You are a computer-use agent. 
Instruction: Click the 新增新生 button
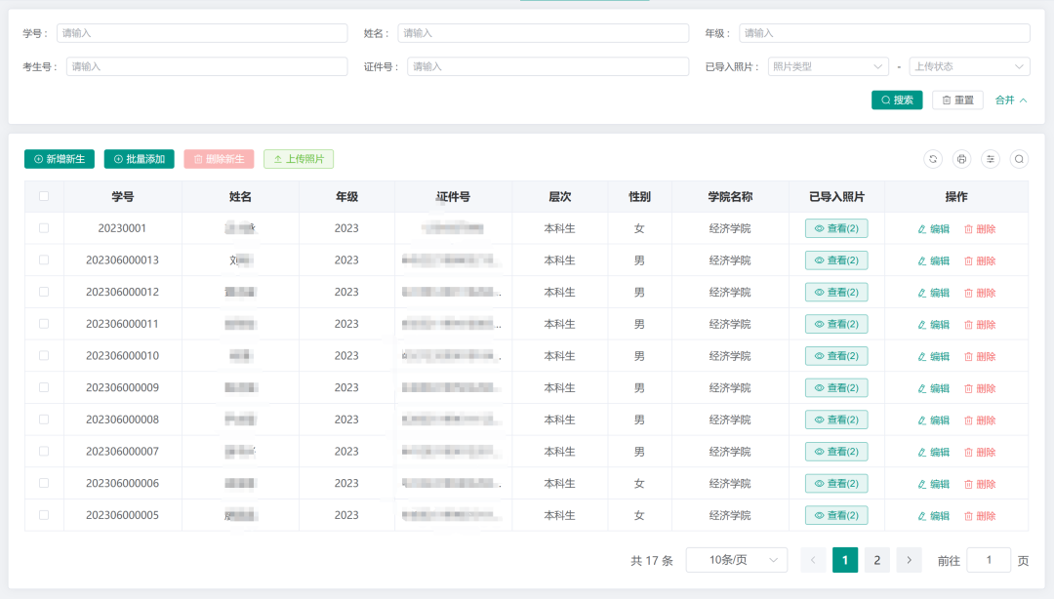coord(60,159)
